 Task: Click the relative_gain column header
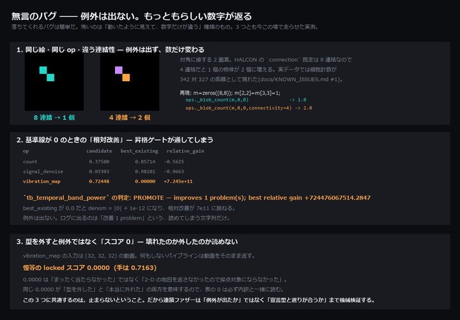(x=185, y=151)
